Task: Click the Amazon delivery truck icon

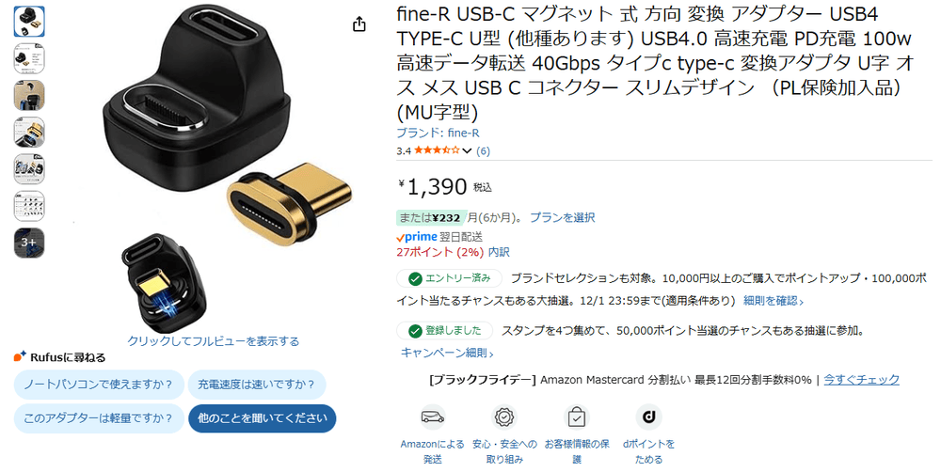Action: point(432,417)
